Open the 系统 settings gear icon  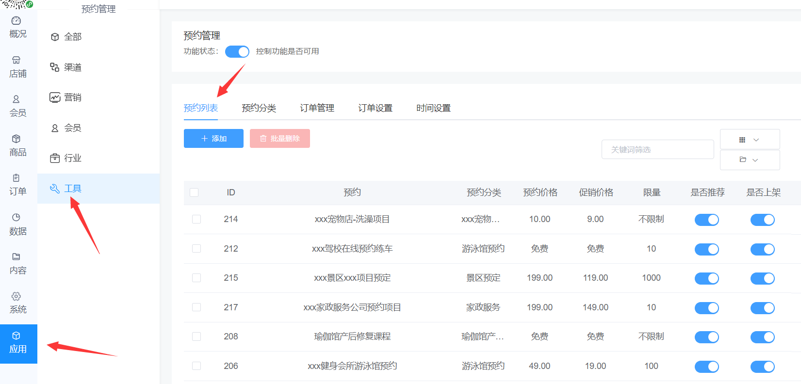click(x=16, y=296)
